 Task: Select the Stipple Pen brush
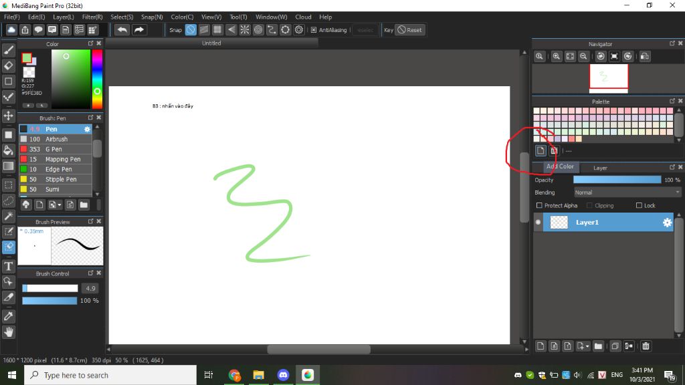tap(56, 179)
